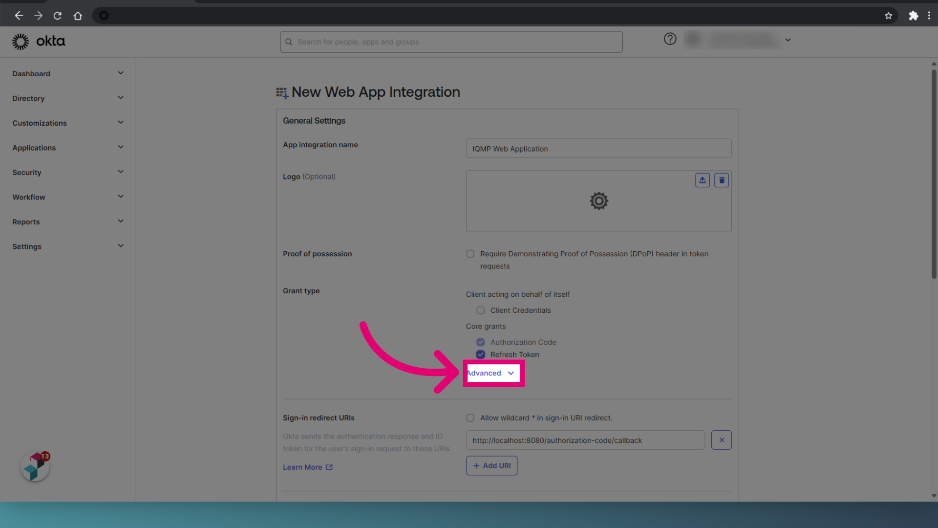Click the upload logo icon
Image resolution: width=938 pixels, height=528 pixels.
click(703, 180)
